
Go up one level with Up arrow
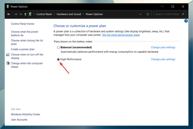tap(25, 14)
